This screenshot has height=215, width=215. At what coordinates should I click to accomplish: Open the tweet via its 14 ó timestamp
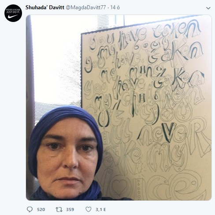tap(115, 7)
